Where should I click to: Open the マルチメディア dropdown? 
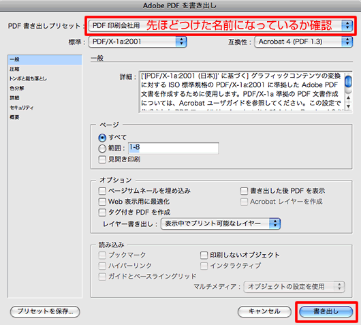pyautogui.click(x=294, y=287)
